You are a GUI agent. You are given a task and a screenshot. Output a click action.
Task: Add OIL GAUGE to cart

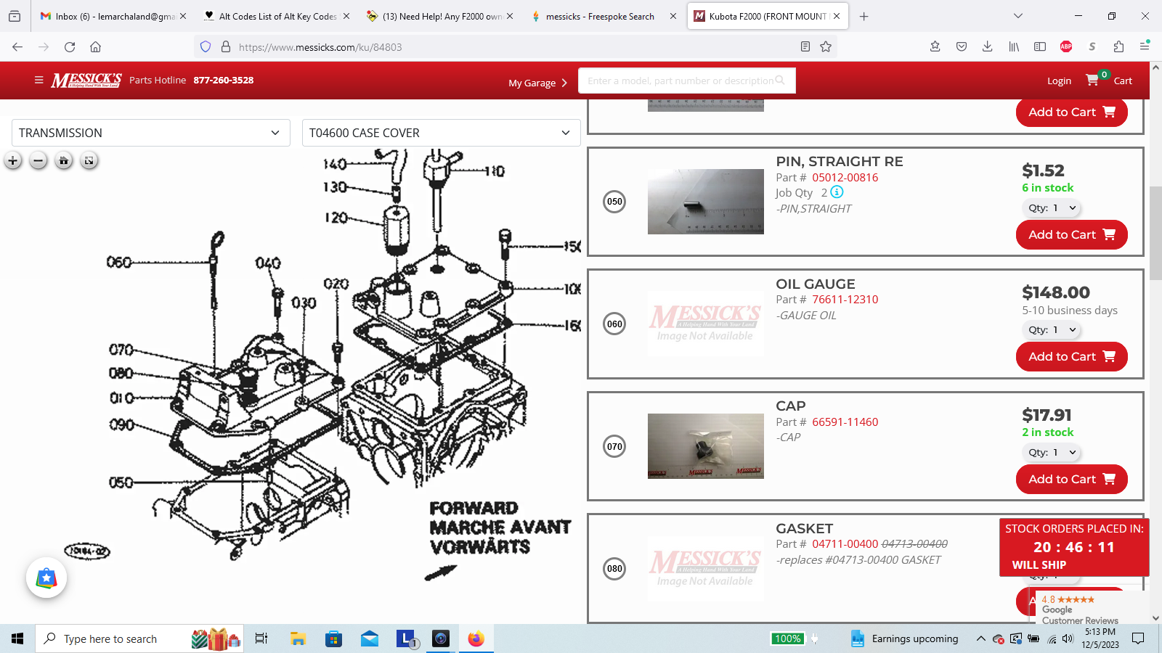click(1071, 356)
